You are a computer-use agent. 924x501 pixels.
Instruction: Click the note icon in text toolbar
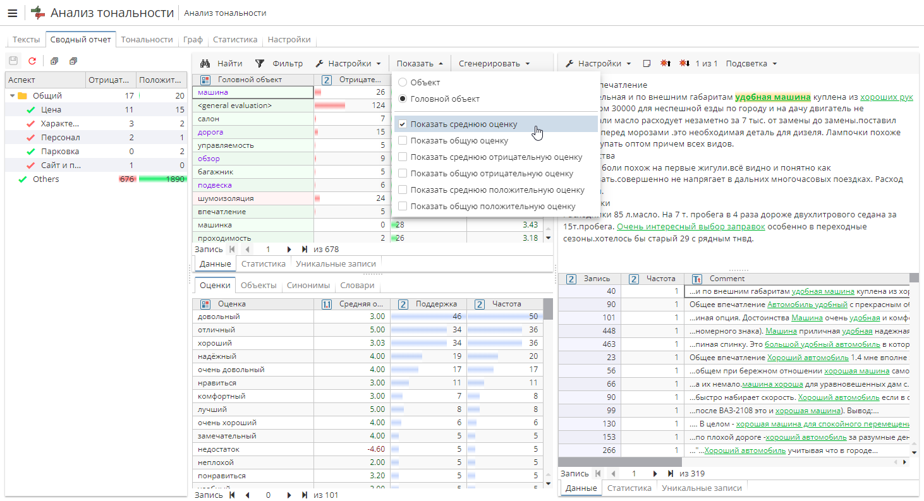pyautogui.click(x=647, y=63)
